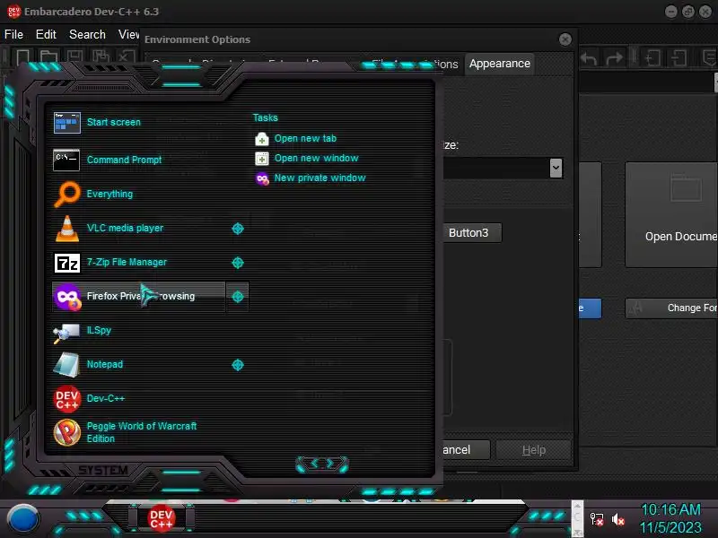Screen dimensions: 718x538
Task: Expand VLC media player jump list
Action: click(238, 229)
